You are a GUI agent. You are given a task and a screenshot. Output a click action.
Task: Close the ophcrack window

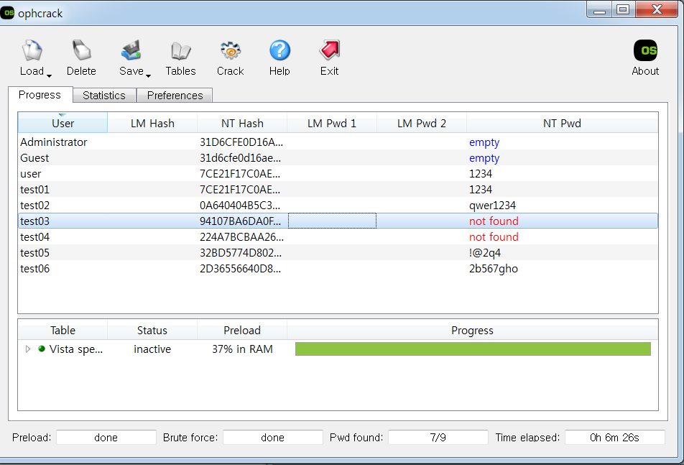[657, 9]
